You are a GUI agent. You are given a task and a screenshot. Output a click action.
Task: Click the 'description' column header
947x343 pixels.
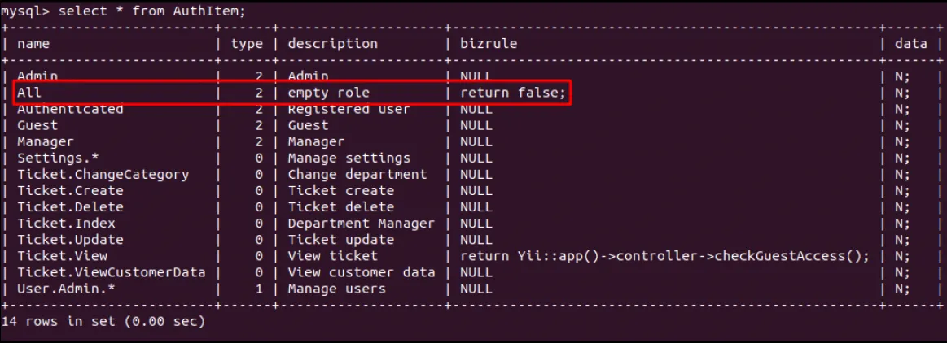tap(333, 43)
